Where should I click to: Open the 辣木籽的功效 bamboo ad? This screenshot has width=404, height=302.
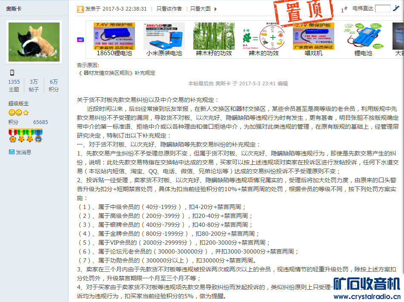click(x=214, y=36)
